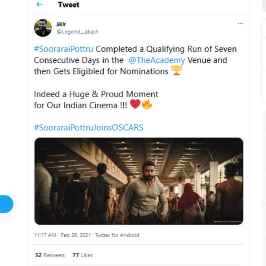Open the attached movie still image
Viewport: 266px width, 266px height.
(139, 181)
